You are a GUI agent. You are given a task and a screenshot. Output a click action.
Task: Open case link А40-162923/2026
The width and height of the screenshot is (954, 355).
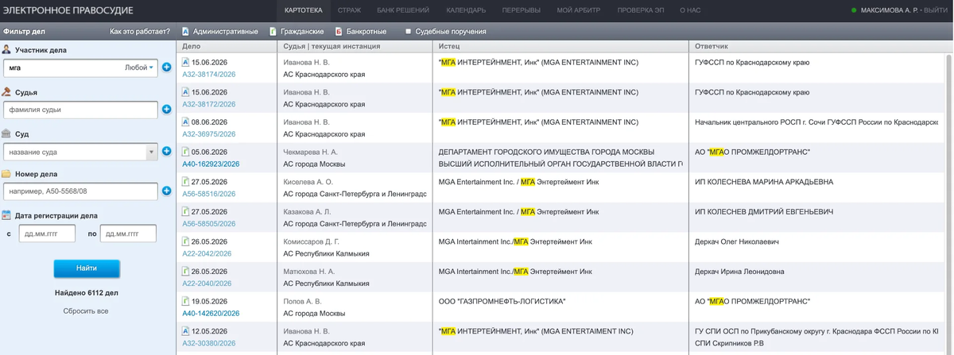tap(211, 164)
